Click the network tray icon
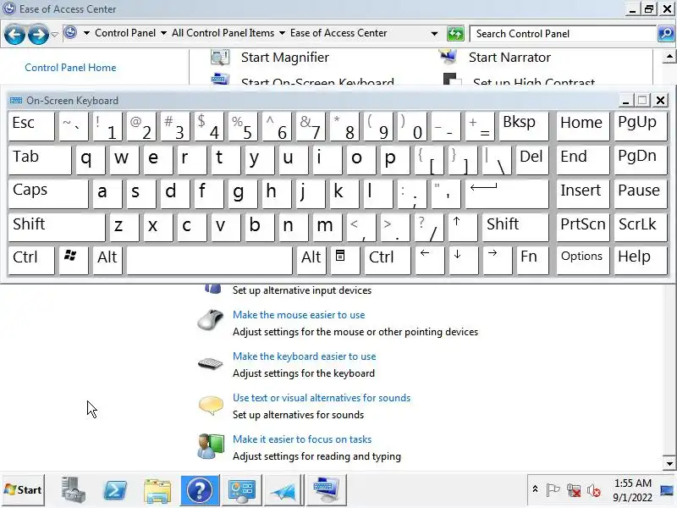This screenshot has width=677, height=508. coord(574,490)
